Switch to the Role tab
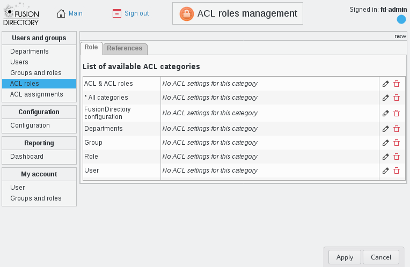This screenshot has width=410, height=267. tap(91, 47)
